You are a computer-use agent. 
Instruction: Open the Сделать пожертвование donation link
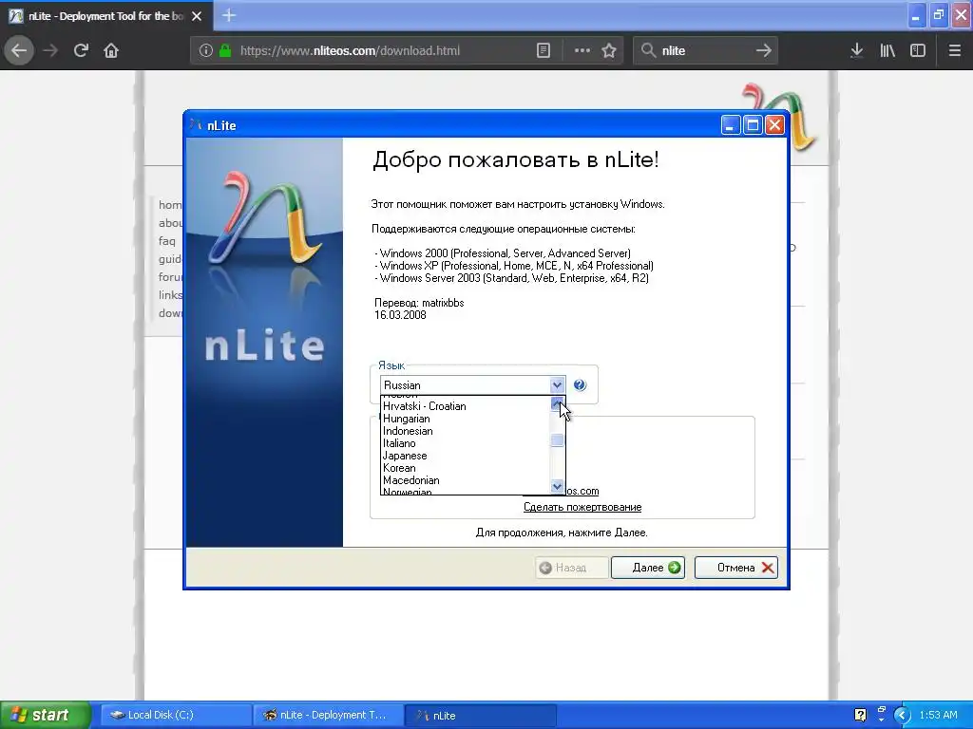582,507
